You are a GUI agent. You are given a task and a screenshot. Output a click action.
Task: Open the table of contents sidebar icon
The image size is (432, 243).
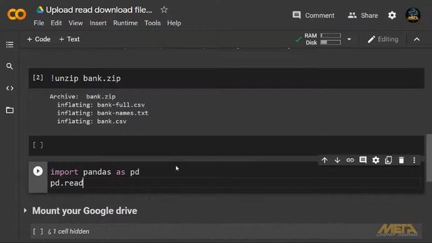tap(9, 45)
